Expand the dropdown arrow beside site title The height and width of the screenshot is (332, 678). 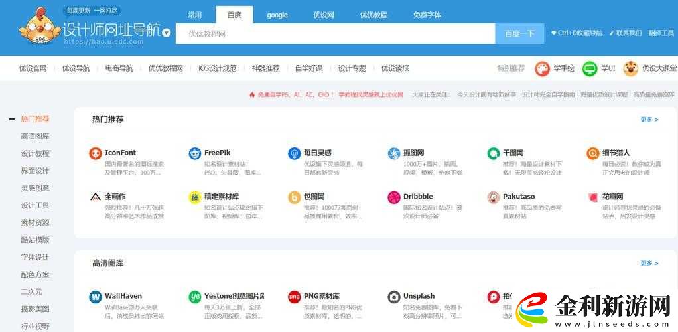pyautogui.click(x=167, y=33)
